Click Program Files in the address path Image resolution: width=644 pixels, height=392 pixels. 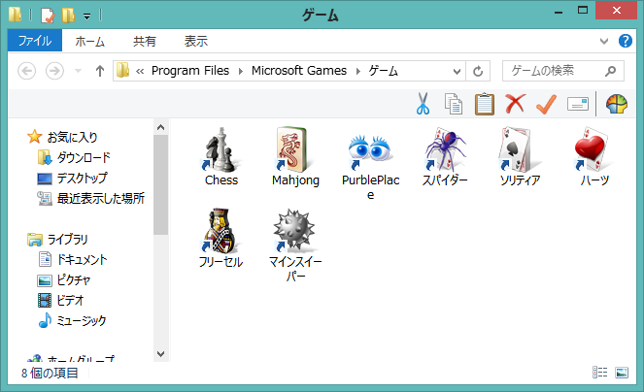(x=190, y=71)
